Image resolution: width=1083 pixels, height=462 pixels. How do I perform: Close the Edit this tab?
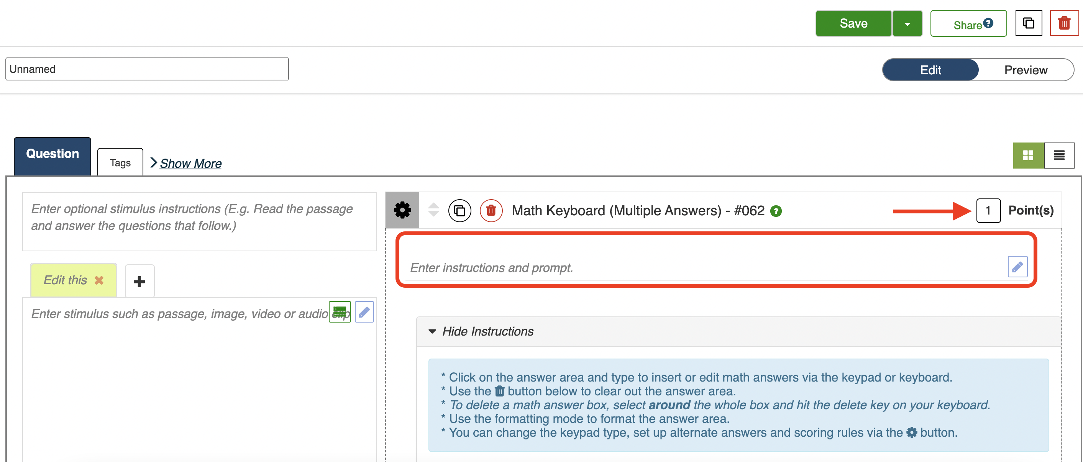pos(99,280)
